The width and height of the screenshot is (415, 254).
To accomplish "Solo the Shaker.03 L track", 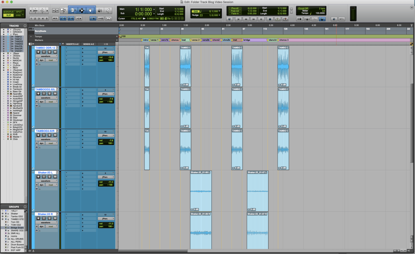I will (50, 177).
